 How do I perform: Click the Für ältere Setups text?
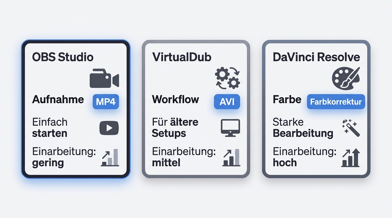pos(175,128)
